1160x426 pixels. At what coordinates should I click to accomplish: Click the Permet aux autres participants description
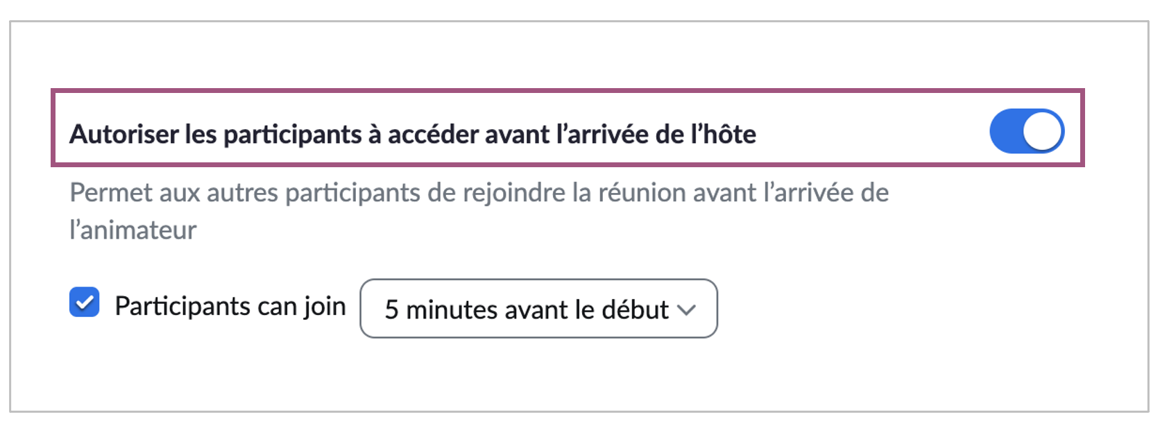pyautogui.click(x=479, y=193)
